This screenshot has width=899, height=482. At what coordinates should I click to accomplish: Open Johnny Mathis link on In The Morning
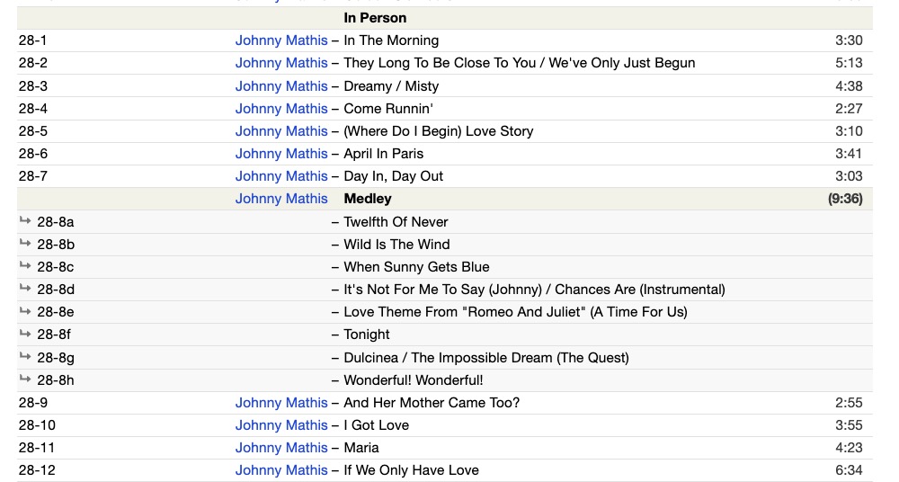coord(280,40)
